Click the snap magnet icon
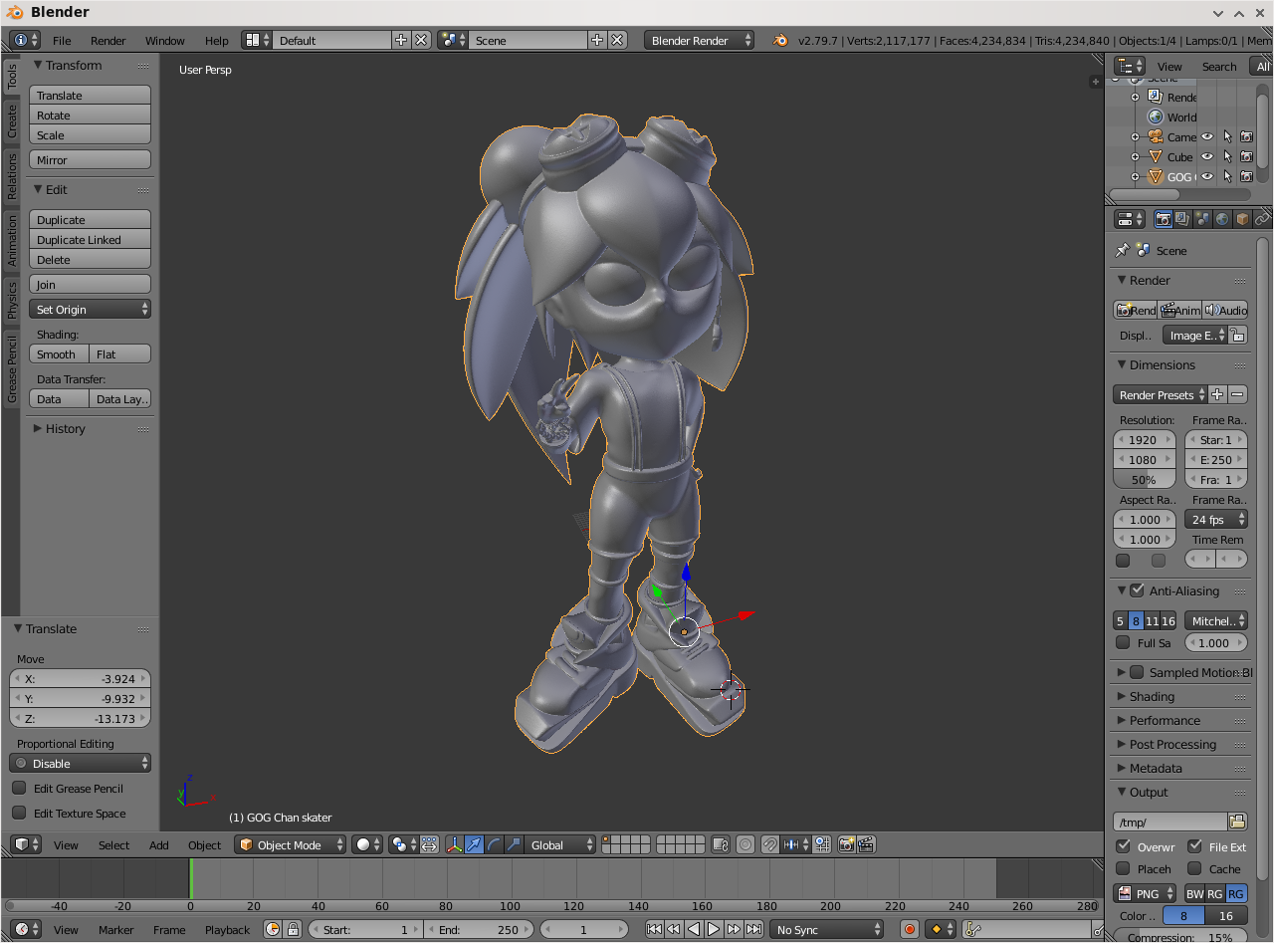Screen dimensions: 1274x943 coord(770,844)
